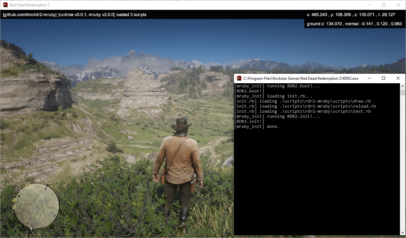Click the white blip at minimap bottom edge
The width and height of the screenshot is (406, 238).
tap(32, 228)
